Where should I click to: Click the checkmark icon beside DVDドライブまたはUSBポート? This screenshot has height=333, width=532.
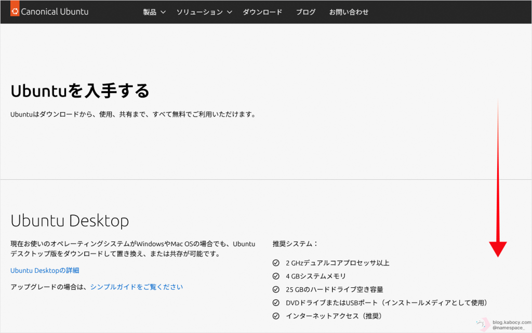pos(276,303)
